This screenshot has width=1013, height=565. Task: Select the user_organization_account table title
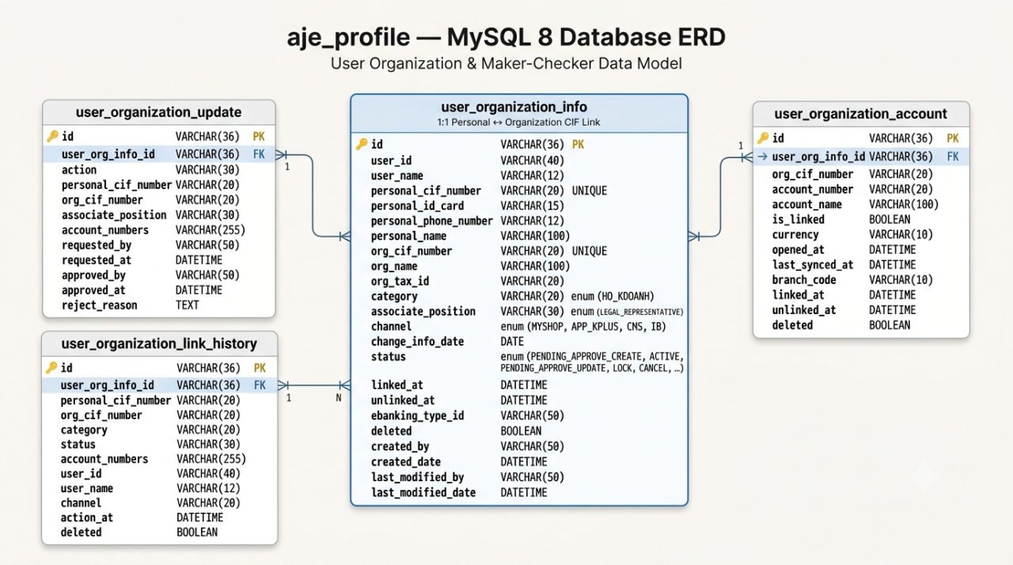[861, 113]
